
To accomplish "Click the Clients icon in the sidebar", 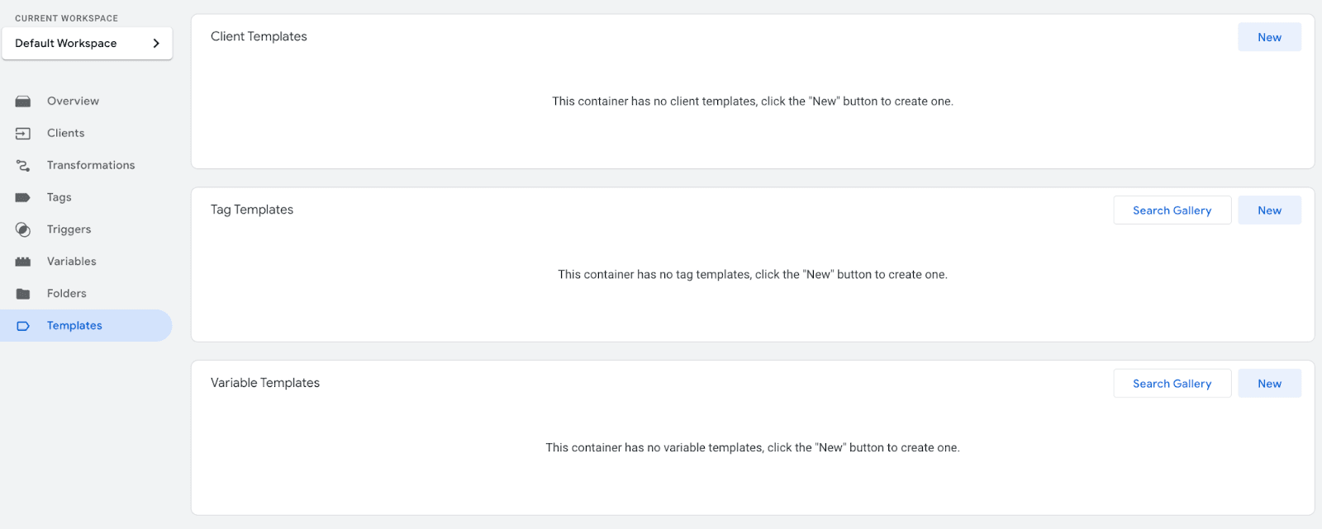I will [23, 133].
